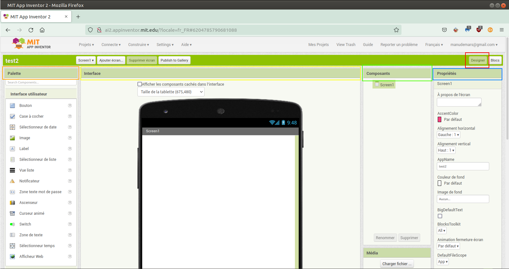Image resolution: width=509 pixels, height=269 pixels.
Task: Open a new Firefox tab
Action: click(78, 16)
